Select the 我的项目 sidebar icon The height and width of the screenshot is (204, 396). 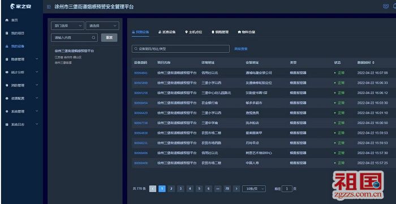point(7,33)
